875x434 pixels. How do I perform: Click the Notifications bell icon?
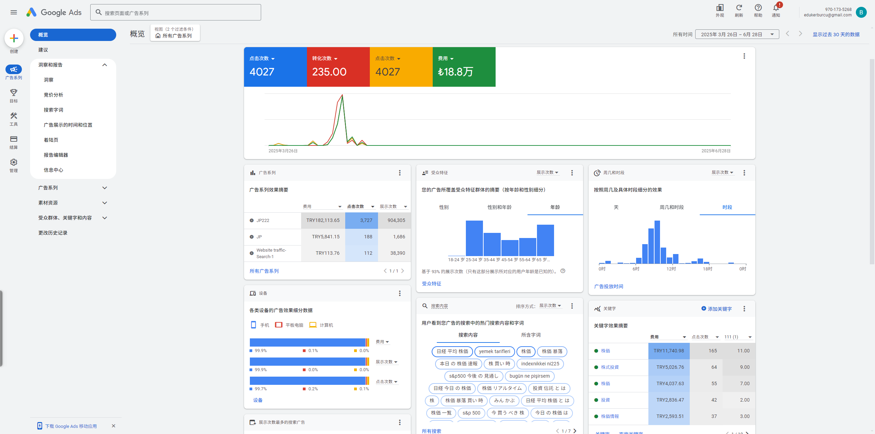coord(776,8)
